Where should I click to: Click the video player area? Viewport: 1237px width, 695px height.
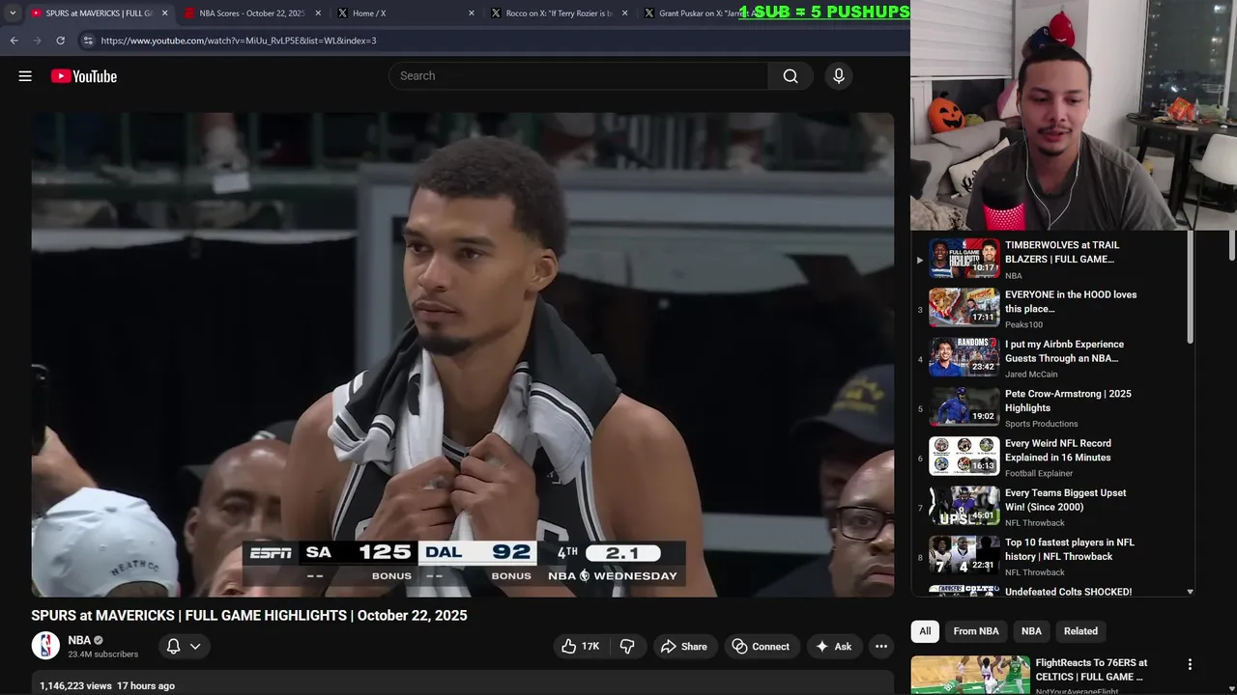click(x=462, y=354)
